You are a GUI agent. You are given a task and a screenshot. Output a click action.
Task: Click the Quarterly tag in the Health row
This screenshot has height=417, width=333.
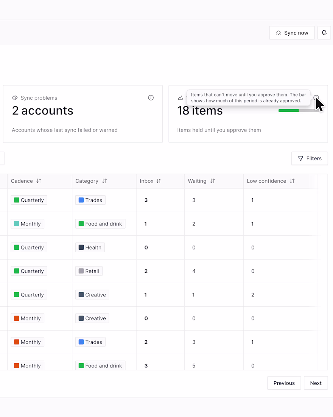[29, 247]
